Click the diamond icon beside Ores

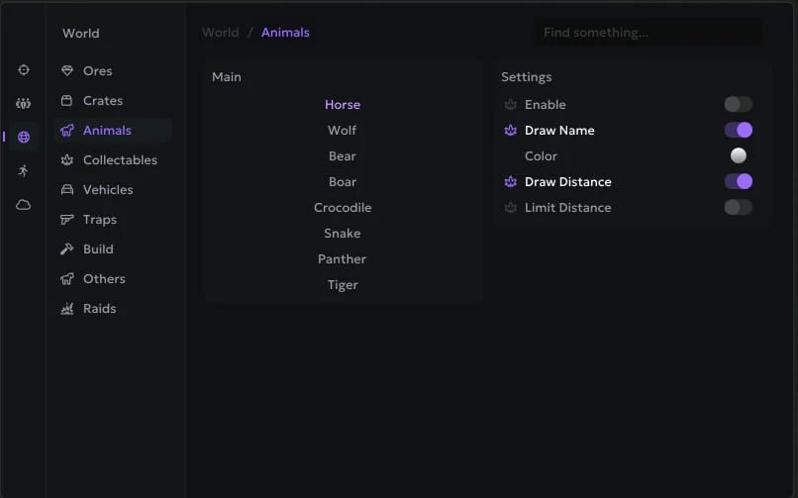pos(67,71)
